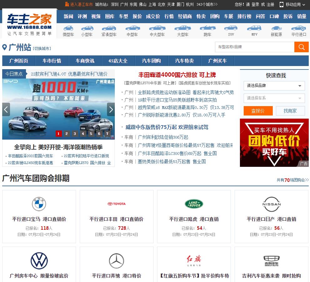Click the 红旗 Hongqi logo
The image size is (310, 282).
pyautogui.click(x=194, y=260)
